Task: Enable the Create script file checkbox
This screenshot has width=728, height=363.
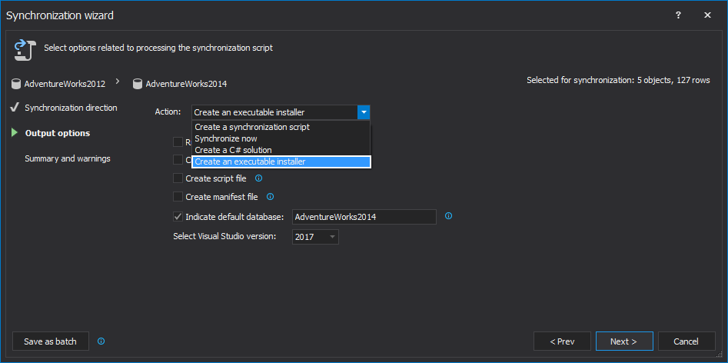Action: pyautogui.click(x=178, y=178)
